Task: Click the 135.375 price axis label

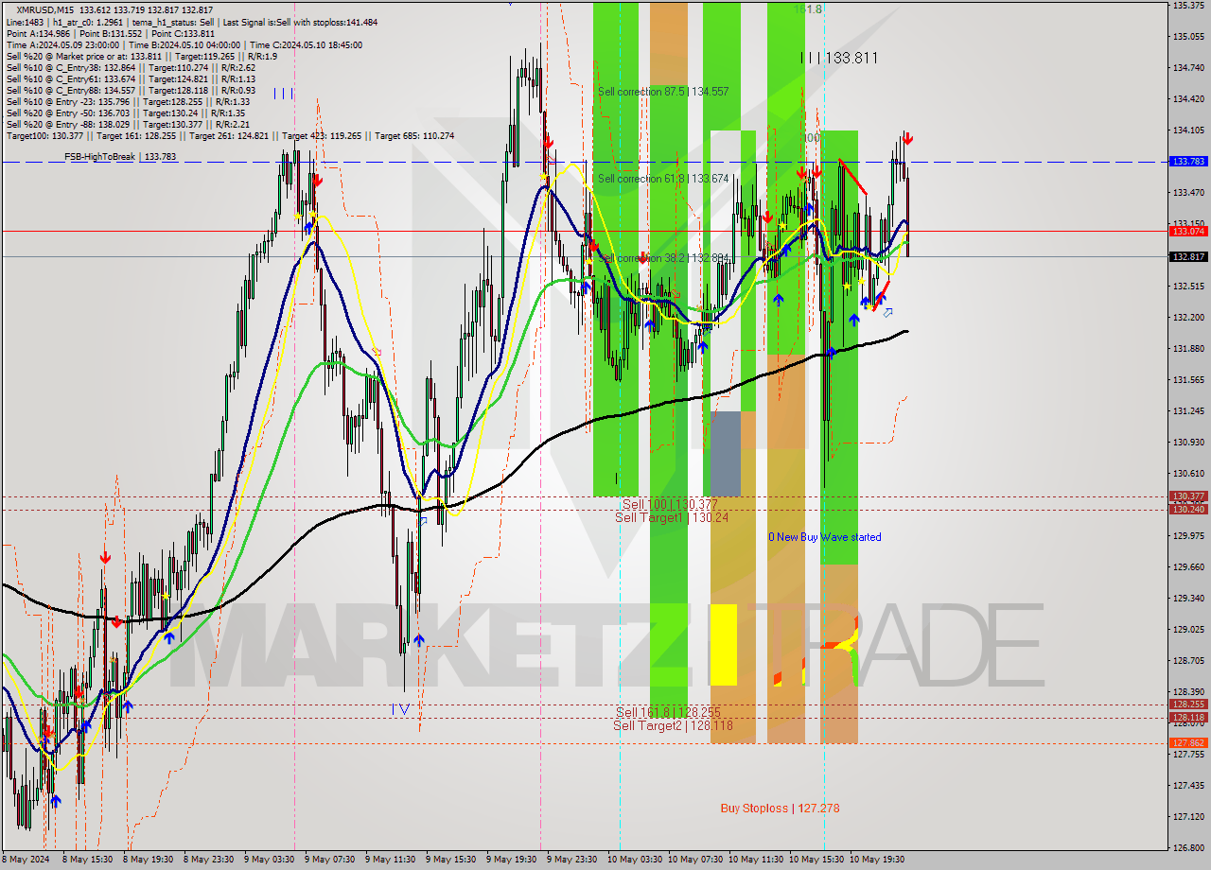Action: (1187, 6)
